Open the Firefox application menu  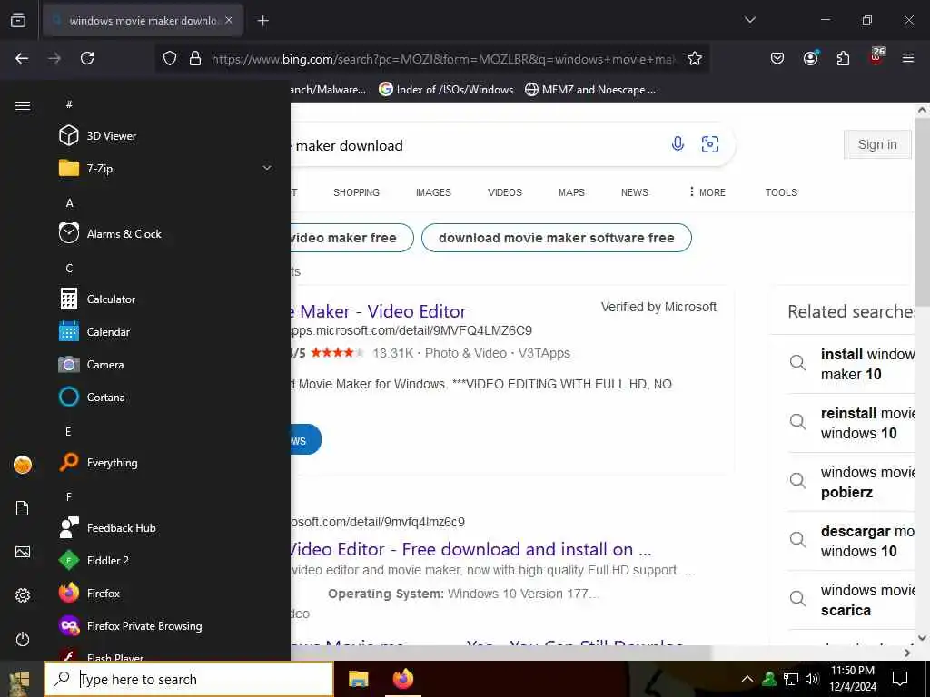click(x=907, y=58)
